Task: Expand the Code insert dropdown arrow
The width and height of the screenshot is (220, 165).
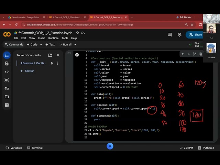Action: click(41, 45)
